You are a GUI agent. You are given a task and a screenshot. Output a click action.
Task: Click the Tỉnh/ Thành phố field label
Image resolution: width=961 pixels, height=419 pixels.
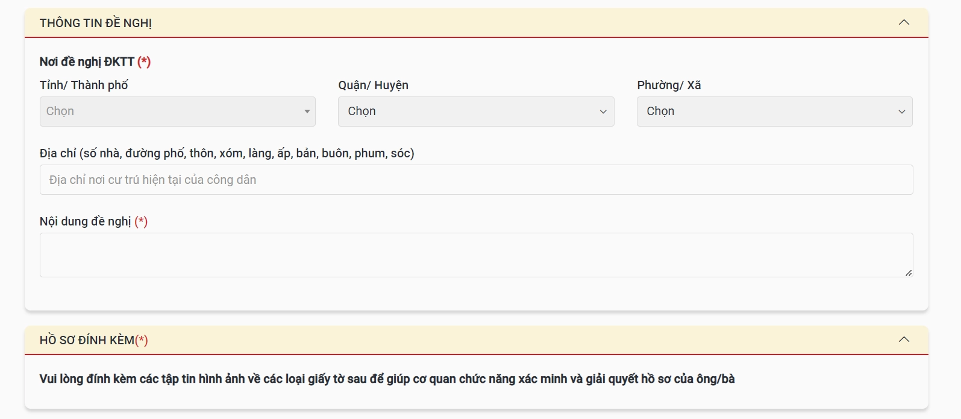tap(84, 85)
